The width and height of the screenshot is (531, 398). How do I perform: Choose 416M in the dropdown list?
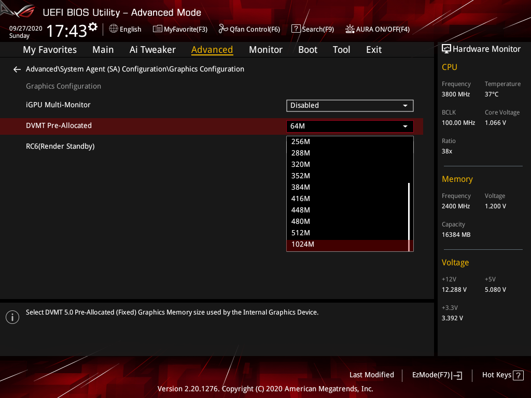pos(347,198)
